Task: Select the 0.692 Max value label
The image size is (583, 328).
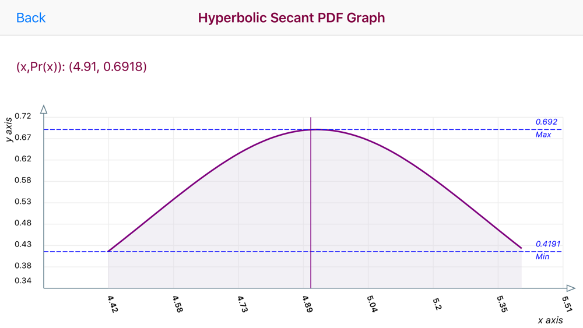Action: [546, 122]
